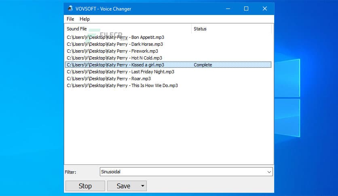Viewport: 338px width, 196px height.
Task: Open the Filter combo box showing Sinusoidal
Action: (x=186, y=172)
